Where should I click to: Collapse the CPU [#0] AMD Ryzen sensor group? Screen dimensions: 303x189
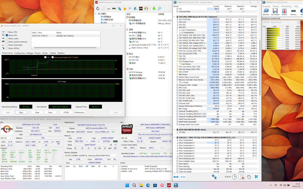(x=175, y=17)
